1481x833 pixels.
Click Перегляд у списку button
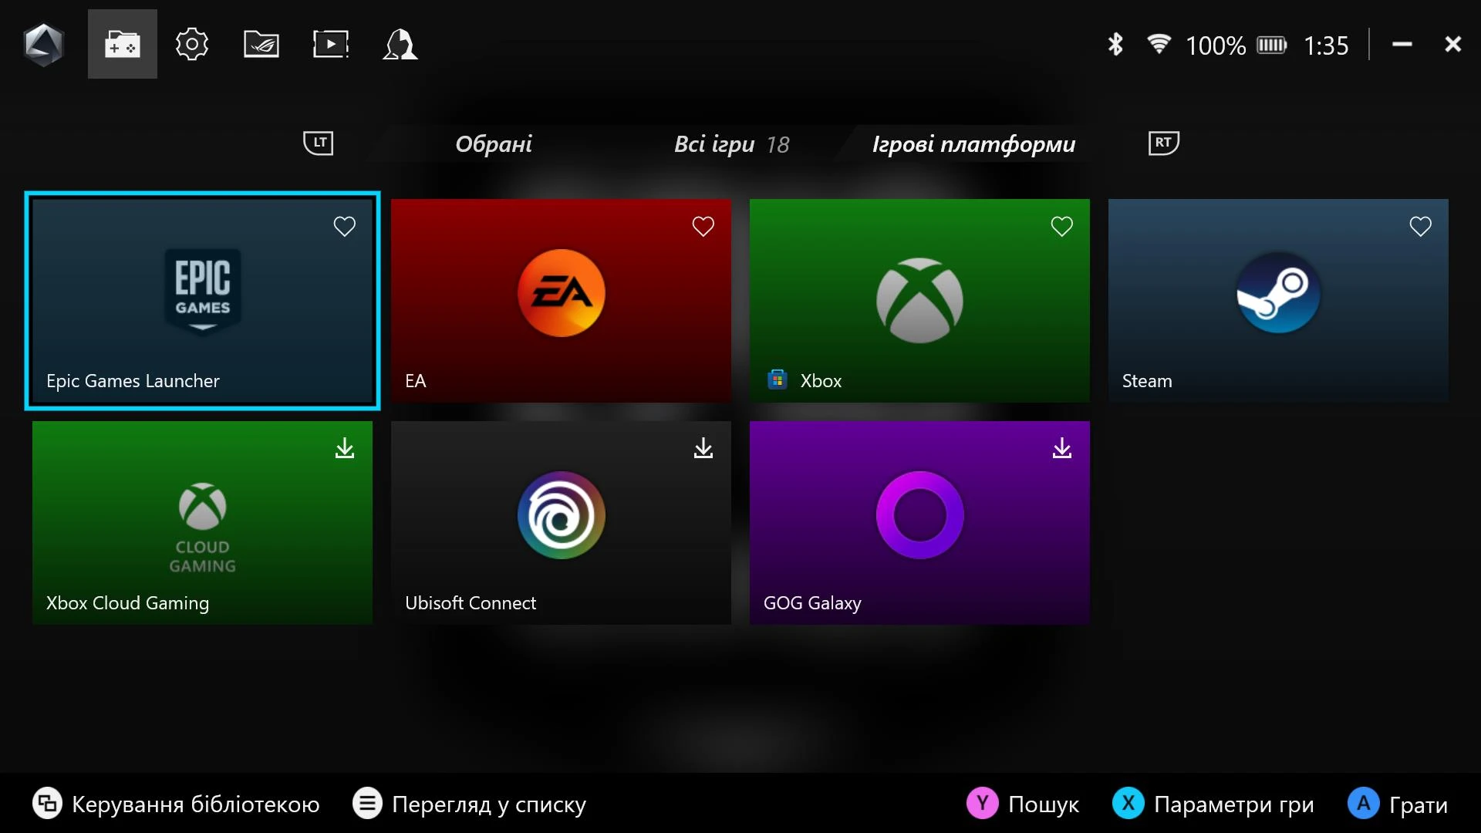(x=469, y=804)
